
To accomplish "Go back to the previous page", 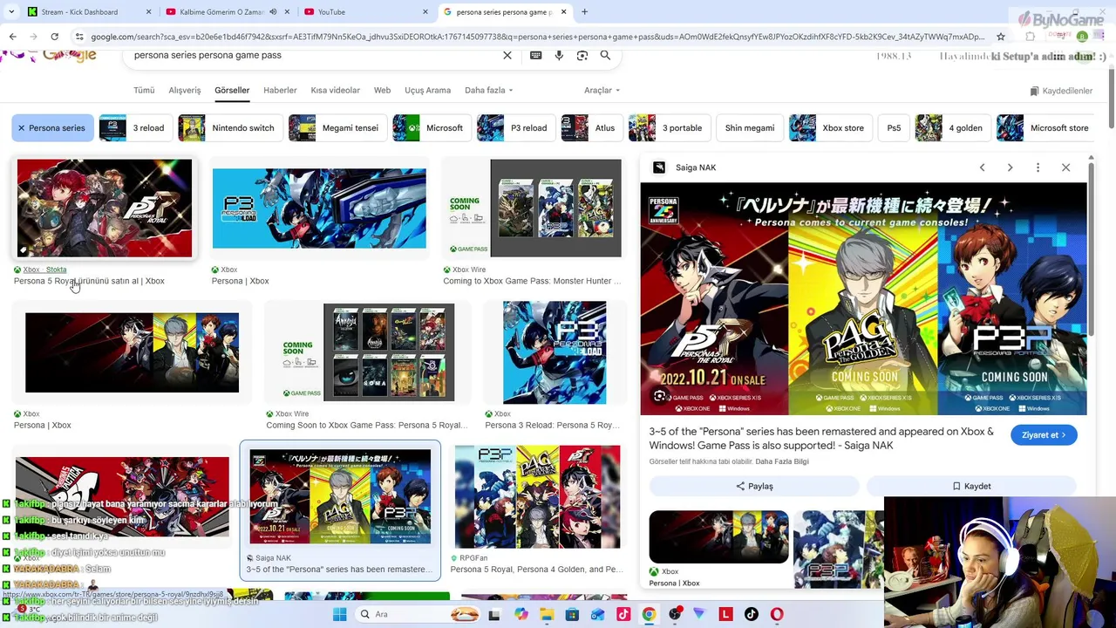I will point(12,37).
